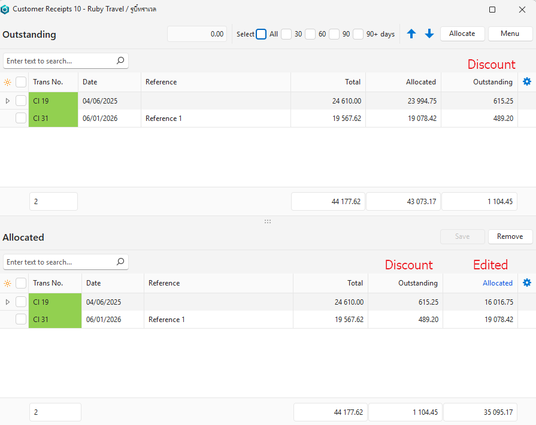Click the Allocated search magnifier icon
The image size is (536, 425).
pos(120,262)
